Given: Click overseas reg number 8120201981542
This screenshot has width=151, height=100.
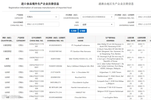Looking at the screenshot, I should point(55,51).
